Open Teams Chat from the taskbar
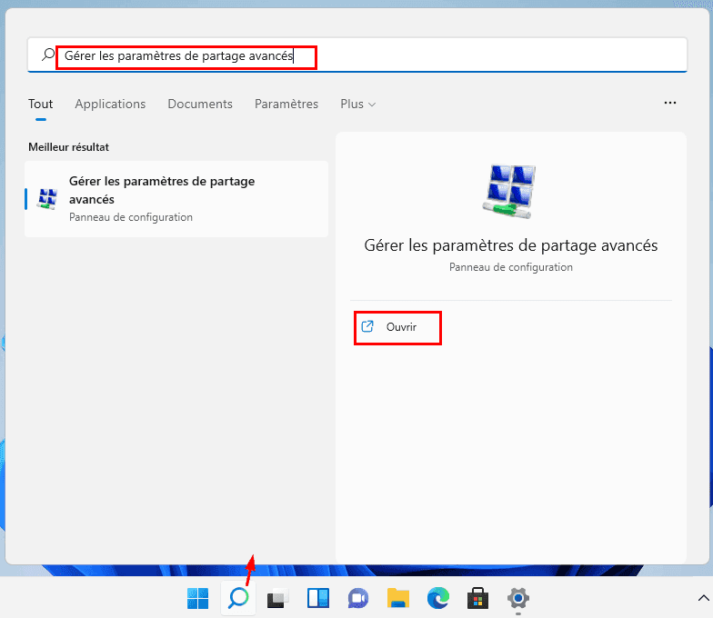 [358, 598]
